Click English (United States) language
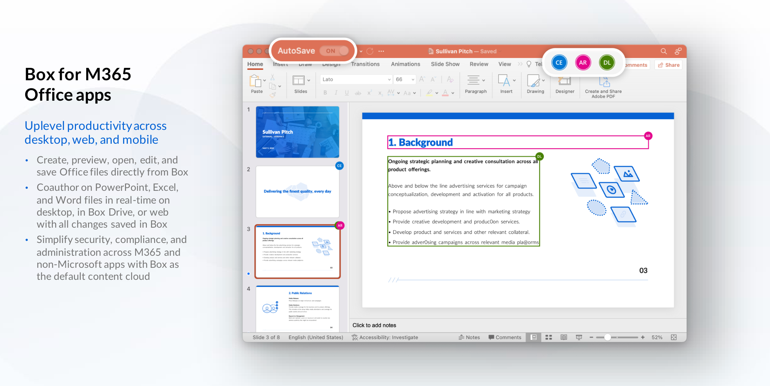Viewport: 770px width, 386px height. coord(316,337)
